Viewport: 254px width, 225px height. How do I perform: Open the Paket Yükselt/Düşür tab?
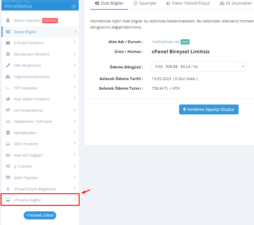pos(188,3)
